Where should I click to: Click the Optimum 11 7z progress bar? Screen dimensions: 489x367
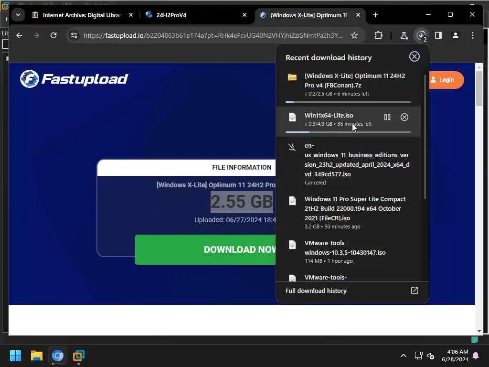348,102
